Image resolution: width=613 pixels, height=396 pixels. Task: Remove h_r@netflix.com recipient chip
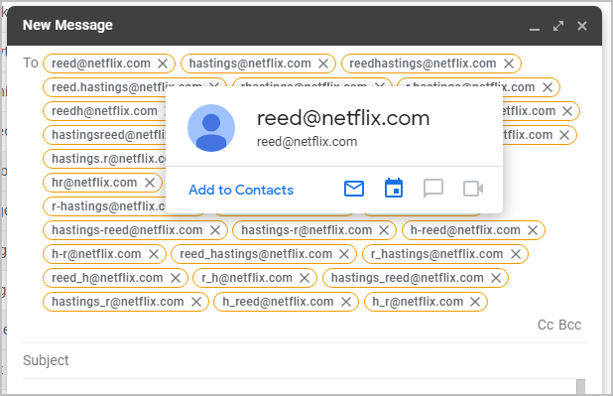pyautogui.click(x=475, y=302)
